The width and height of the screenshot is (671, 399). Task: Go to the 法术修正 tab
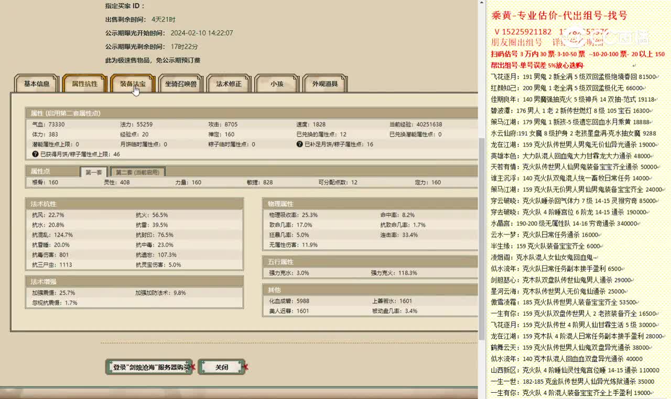click(229, 84)
